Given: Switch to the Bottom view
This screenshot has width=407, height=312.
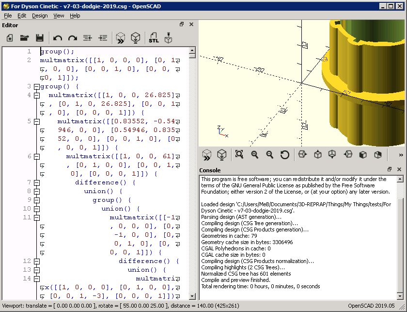Looking at the screenshot, I should pos(332,155).
